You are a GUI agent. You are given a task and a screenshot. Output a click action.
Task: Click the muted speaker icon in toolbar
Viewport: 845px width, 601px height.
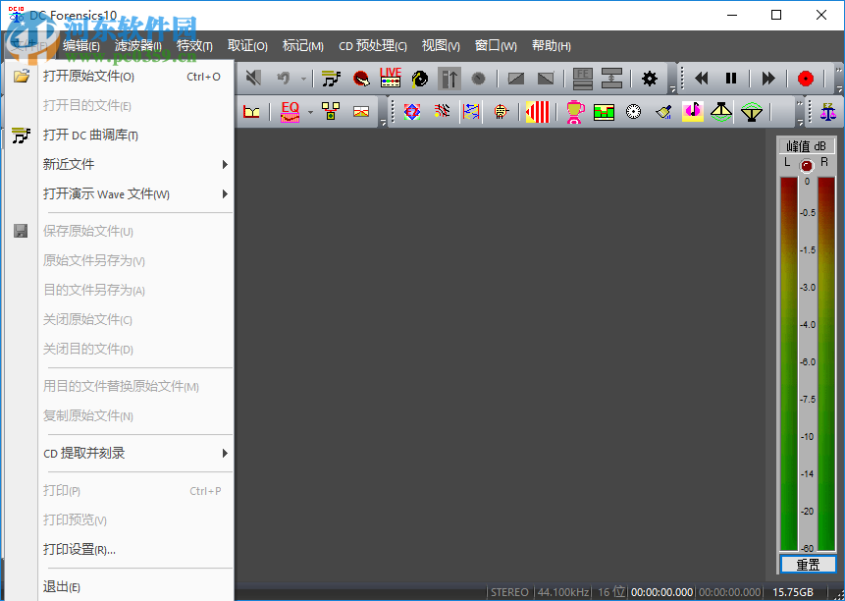253,79
